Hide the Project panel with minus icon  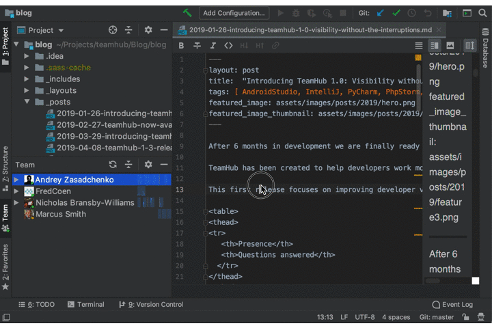pos(164,30)
